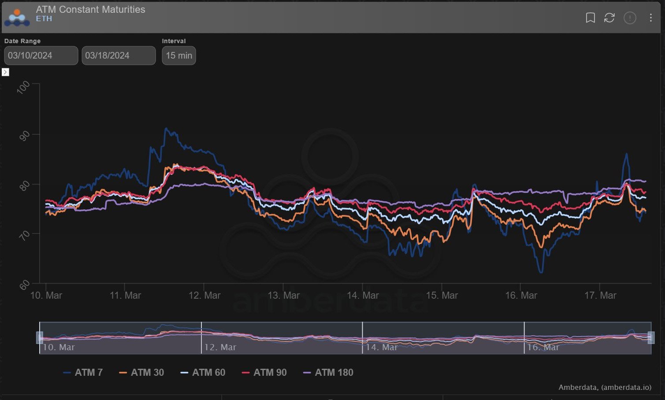
Task: Hide the ATM 60 line
Action: (x=203, y=373)
